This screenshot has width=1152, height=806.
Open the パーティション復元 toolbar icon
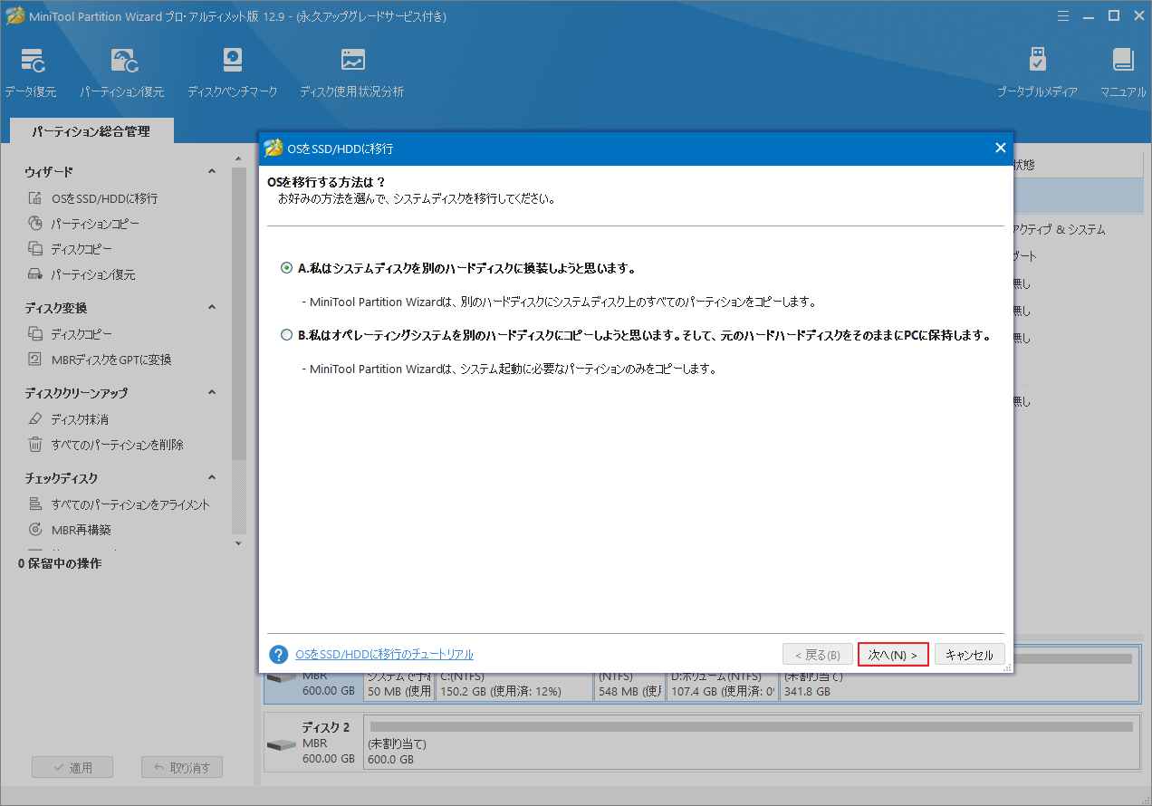coord(121,72)
